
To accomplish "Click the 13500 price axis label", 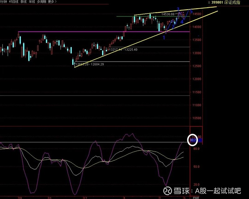I will [x=197, y=40].
